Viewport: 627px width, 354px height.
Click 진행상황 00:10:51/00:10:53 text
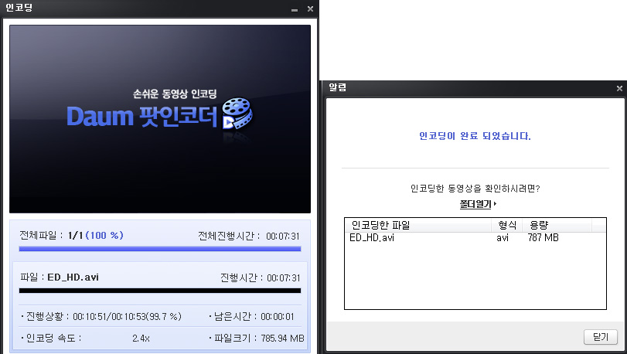[x=104, y=316]
